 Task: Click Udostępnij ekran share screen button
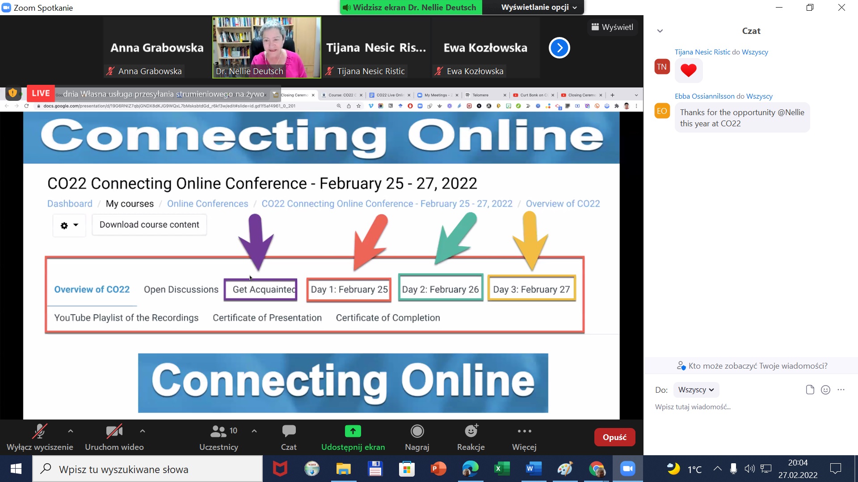(353, 437)
